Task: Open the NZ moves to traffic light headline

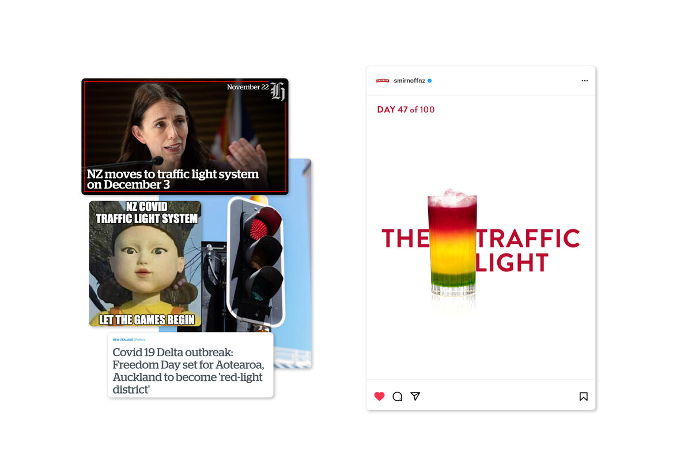Action: [x=172, y=179]
